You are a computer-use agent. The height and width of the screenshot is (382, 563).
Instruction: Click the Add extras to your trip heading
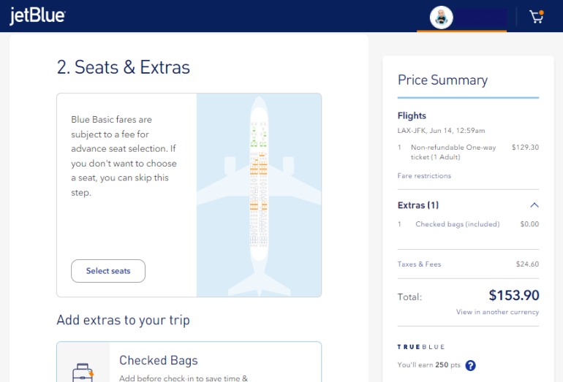123,320
